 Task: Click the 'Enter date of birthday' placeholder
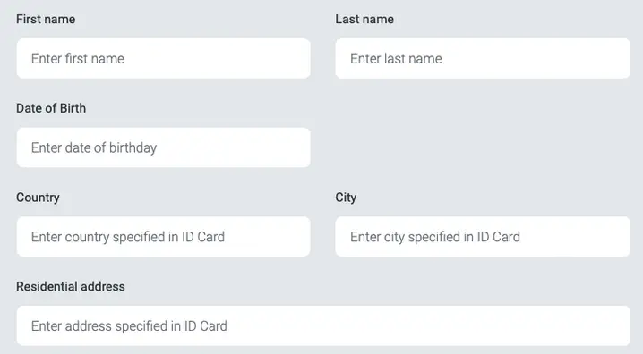click(94, 147)
